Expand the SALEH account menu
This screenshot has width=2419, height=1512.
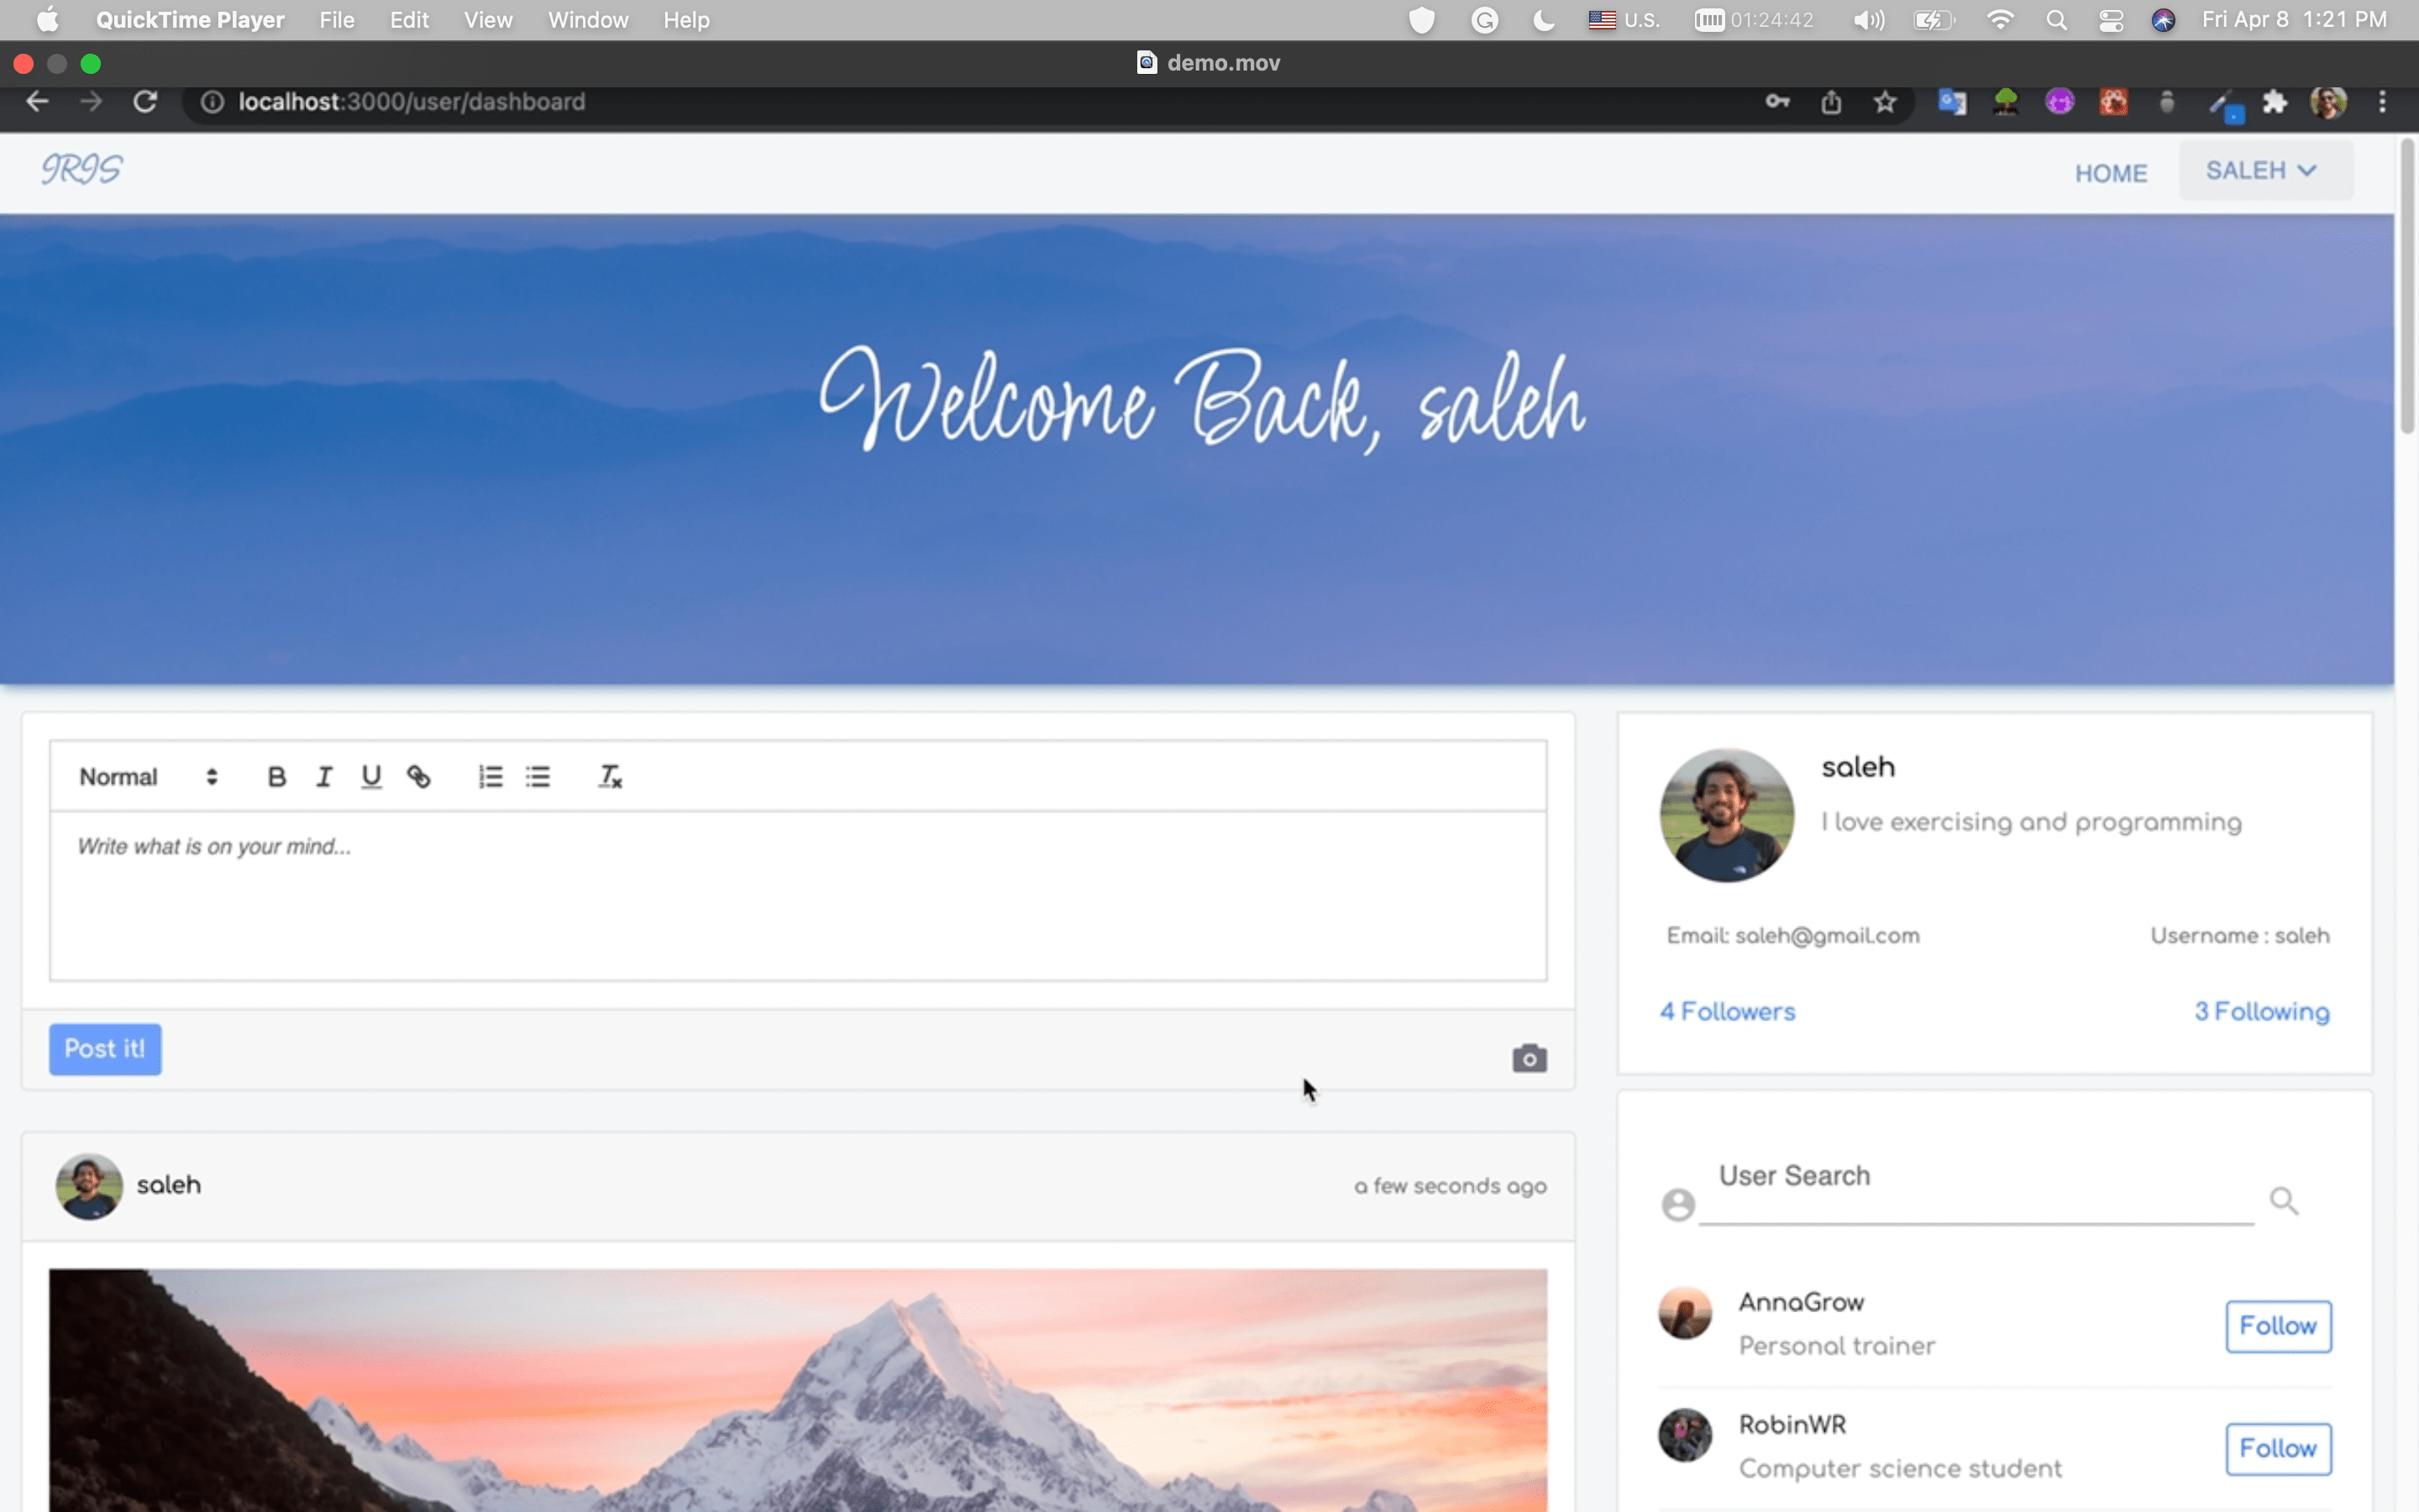pyautogui.click(x=2262, y=171)
